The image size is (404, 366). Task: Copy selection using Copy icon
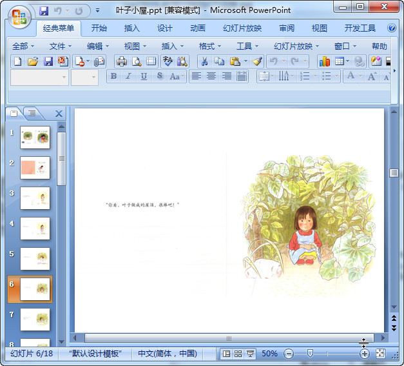[220, 61]
